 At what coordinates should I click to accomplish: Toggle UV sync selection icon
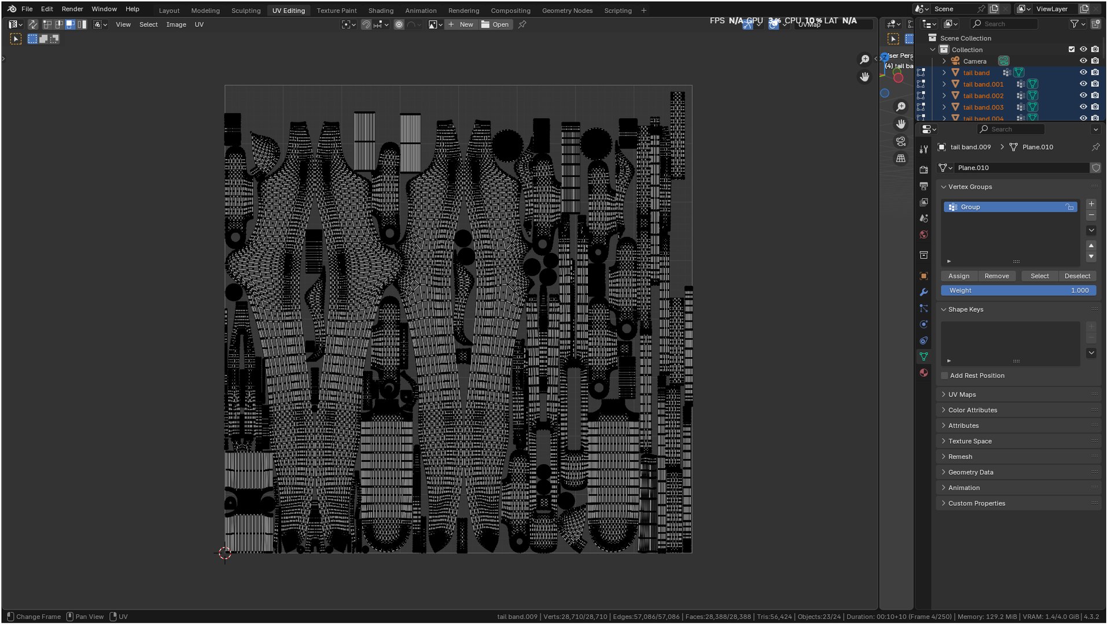(33, 24)
